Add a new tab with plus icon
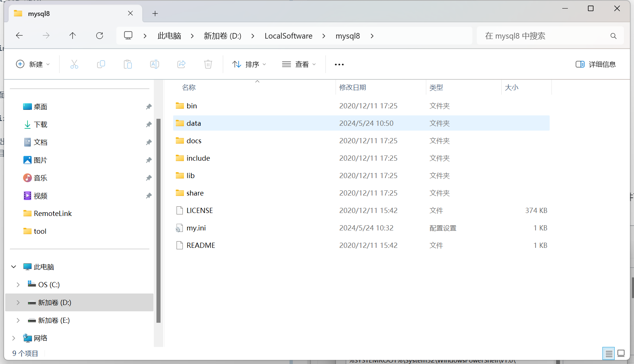This screenshot has height=364, width=634. tap(155, 14)
